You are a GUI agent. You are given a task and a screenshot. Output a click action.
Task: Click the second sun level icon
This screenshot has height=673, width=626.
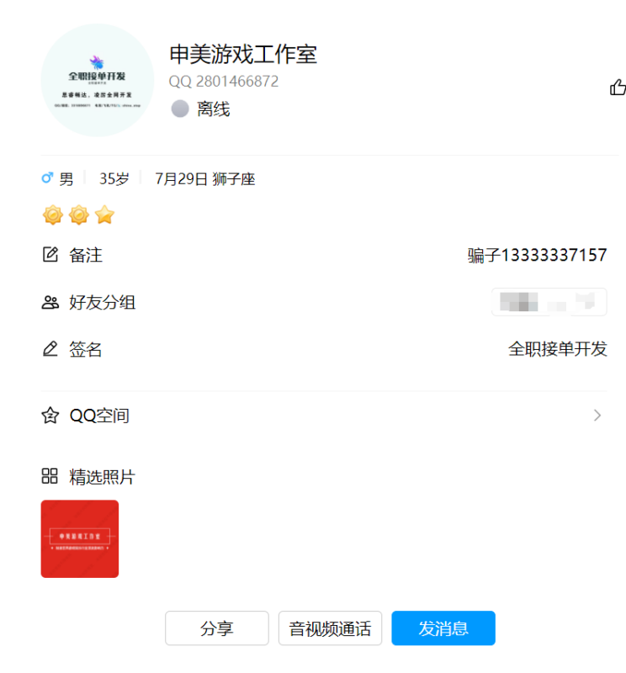click(x=79, y=215)
